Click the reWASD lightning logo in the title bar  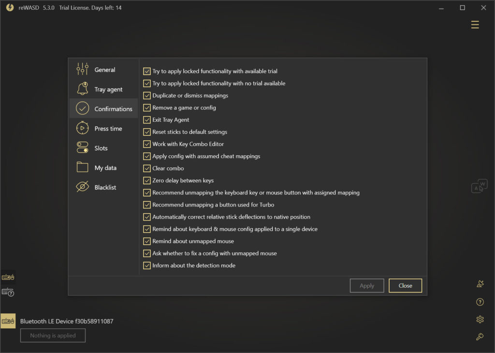[10, 8]
